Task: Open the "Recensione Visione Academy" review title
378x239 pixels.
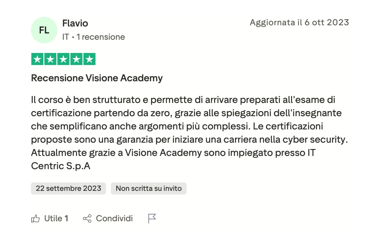Action: click(x=97, y=78)
